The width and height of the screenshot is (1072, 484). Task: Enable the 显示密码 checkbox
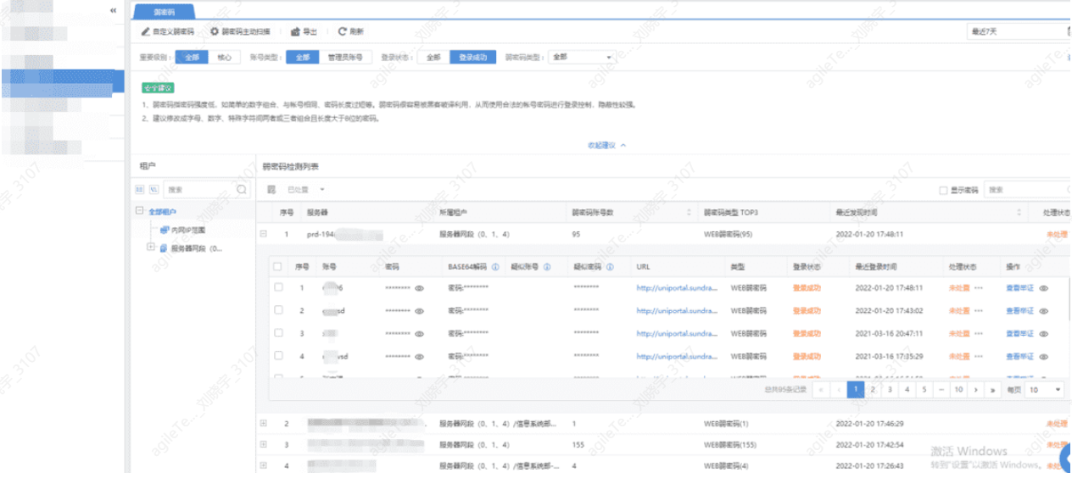[943, 191]
